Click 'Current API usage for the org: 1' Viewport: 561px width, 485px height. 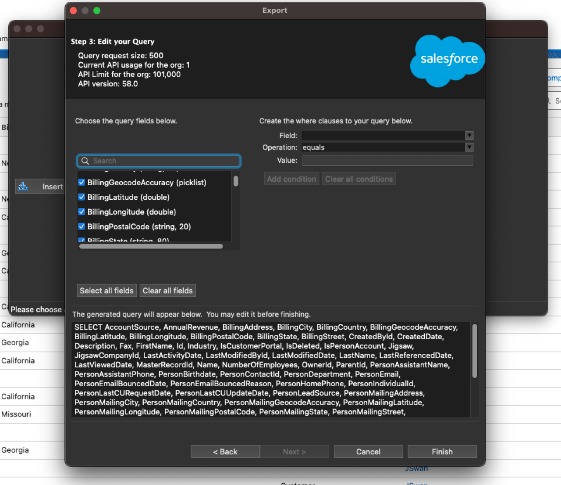[x=134, y=65]
